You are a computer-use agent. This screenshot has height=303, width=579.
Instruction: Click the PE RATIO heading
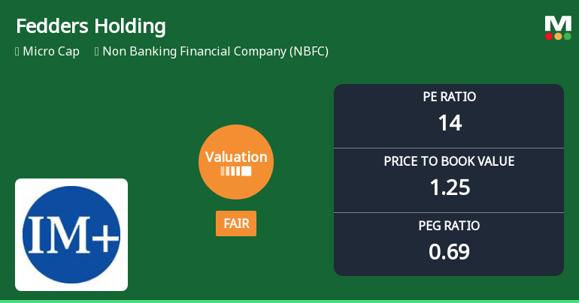449,97
